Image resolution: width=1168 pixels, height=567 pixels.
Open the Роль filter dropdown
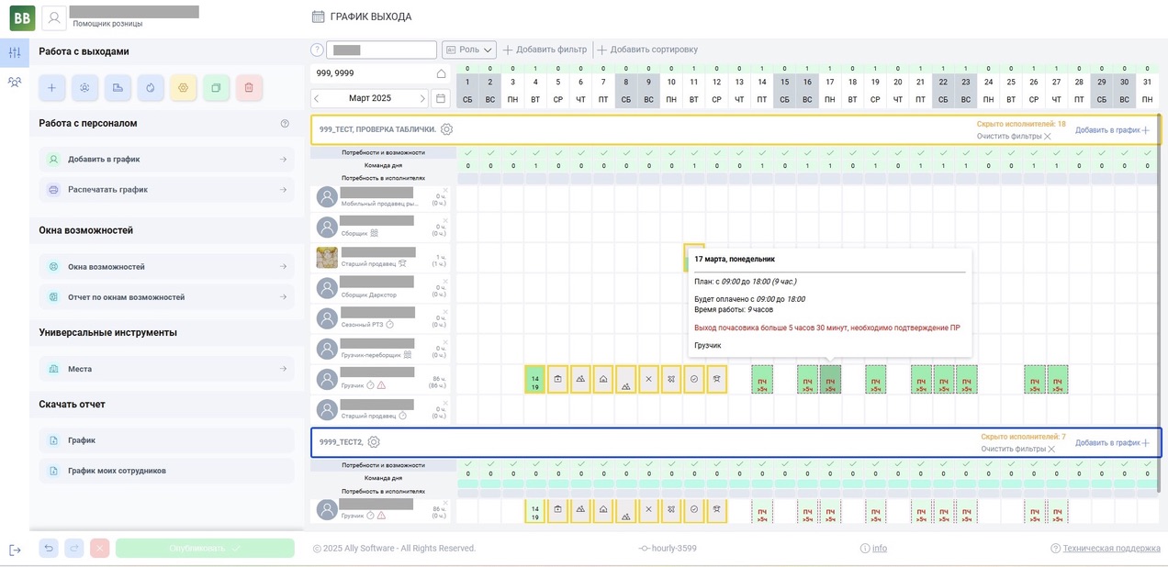coord(469,50)
